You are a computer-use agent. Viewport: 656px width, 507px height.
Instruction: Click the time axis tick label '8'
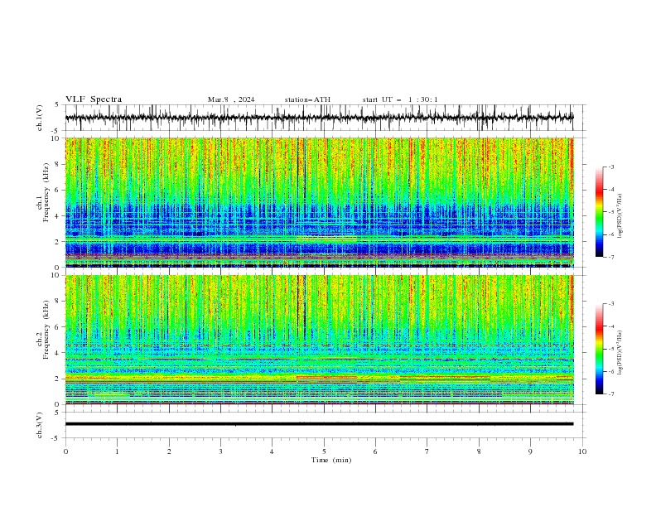point(479,451)
